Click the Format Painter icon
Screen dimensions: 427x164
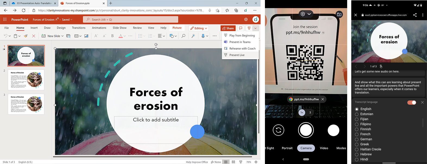click(26, 36)
